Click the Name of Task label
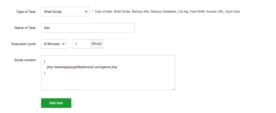Viewport: 276px width, 113px height. pyautogui.click(x=25, y=28)
